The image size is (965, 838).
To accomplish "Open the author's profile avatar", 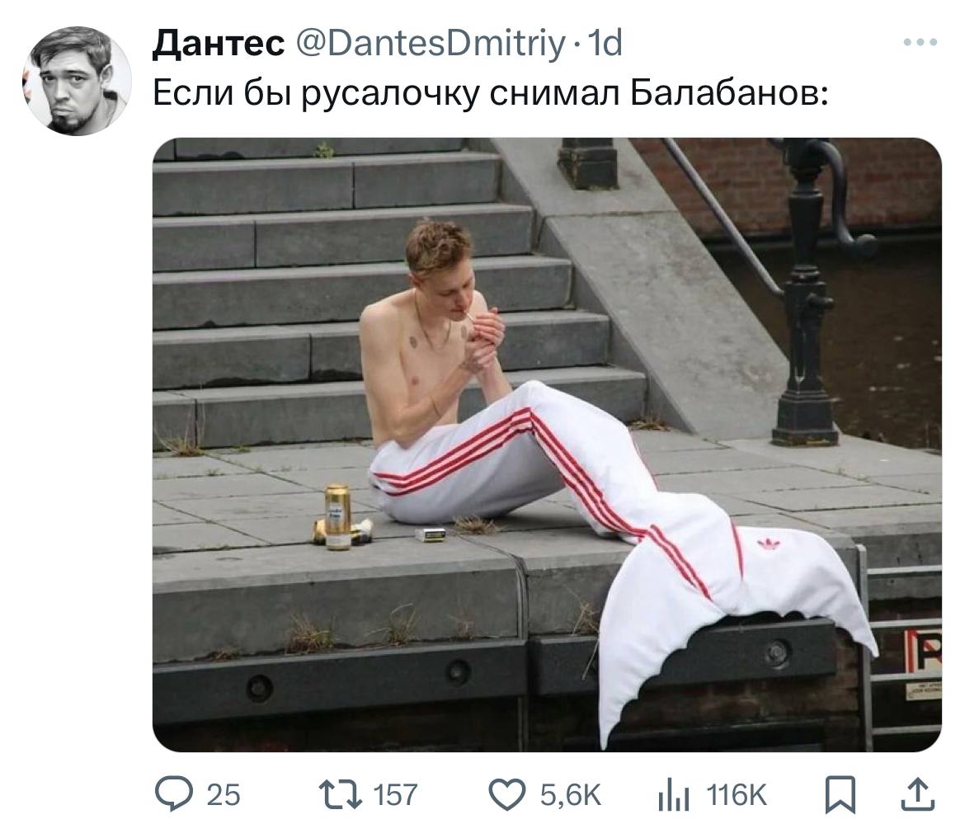I will tap(77, 81).
